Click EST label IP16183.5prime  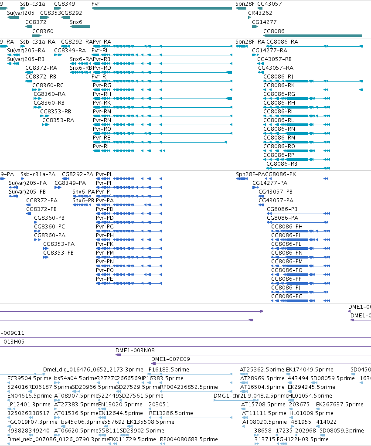click(168, 369)
